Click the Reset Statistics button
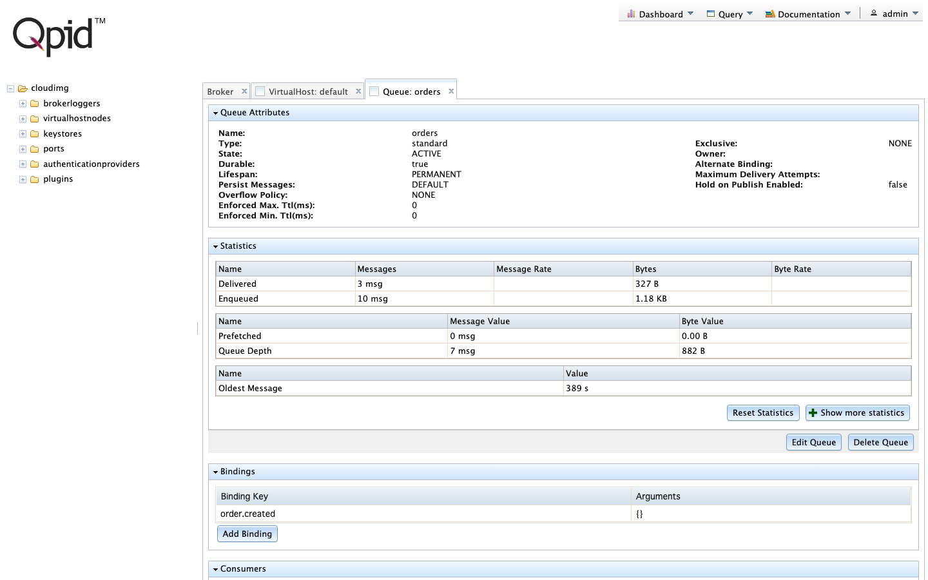The height and width of the screenshot is (580, 928). (x=763, y=412)
